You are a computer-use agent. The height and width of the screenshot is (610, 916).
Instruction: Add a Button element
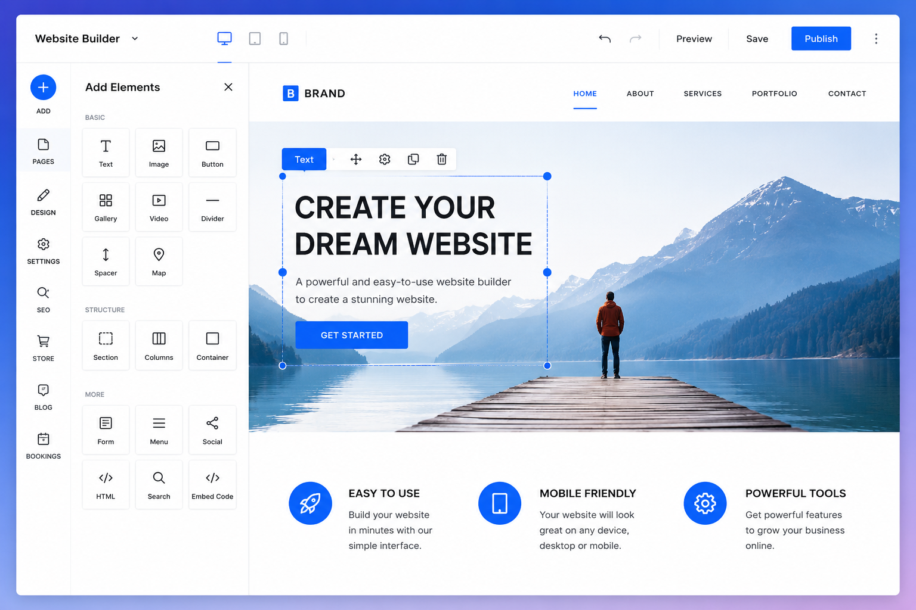[212, 153]
